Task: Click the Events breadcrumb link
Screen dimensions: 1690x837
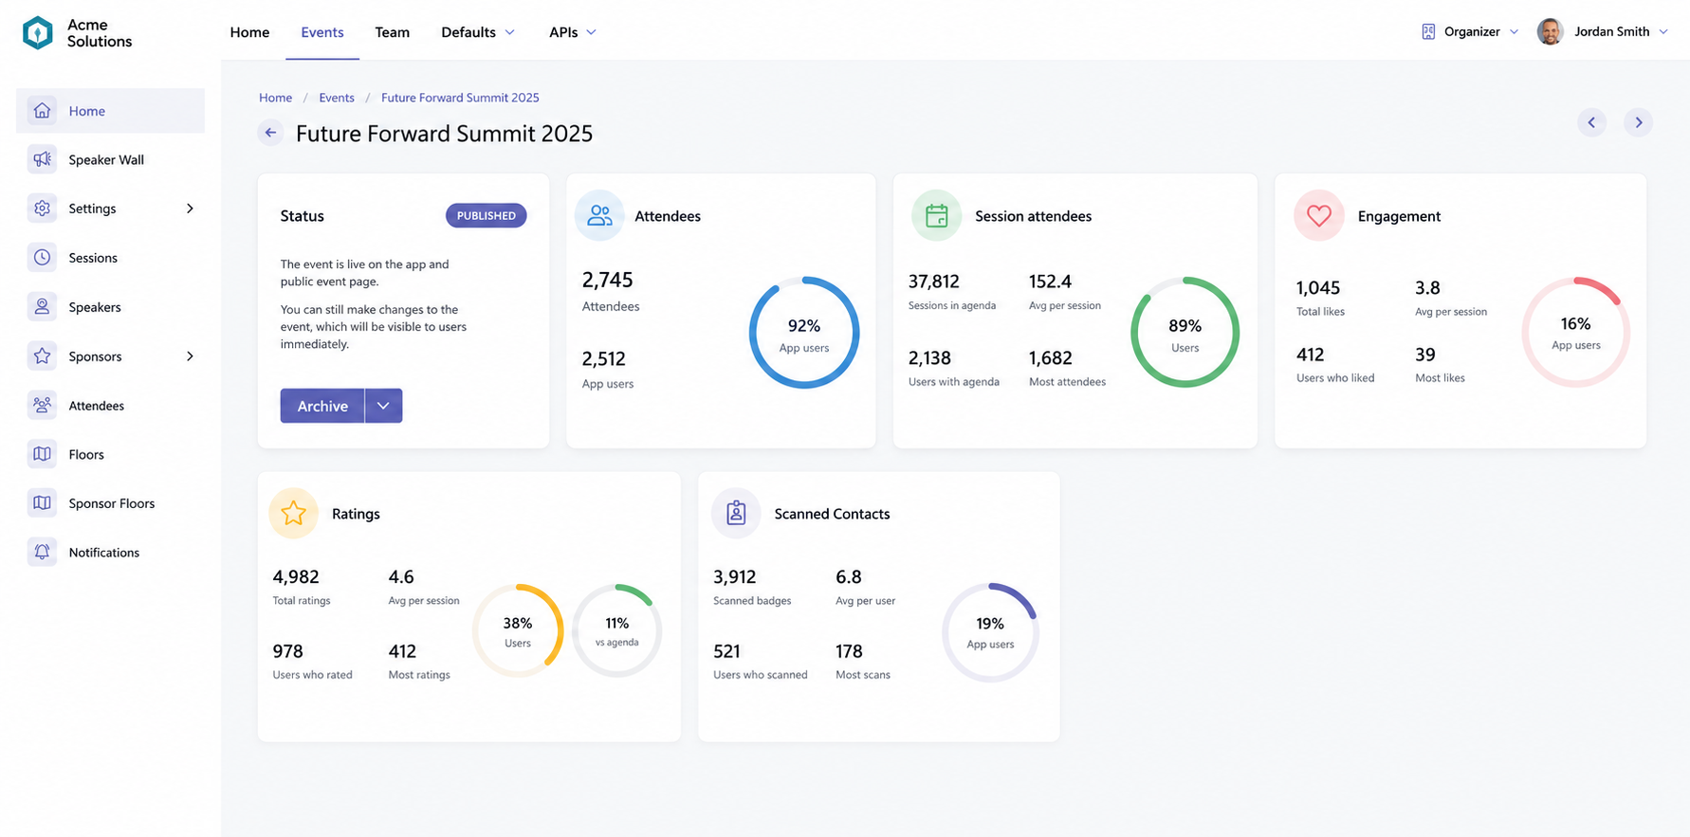Action: click(337, 98)
